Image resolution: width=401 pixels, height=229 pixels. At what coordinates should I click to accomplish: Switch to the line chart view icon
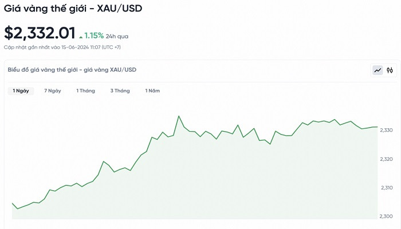[378, 70]
